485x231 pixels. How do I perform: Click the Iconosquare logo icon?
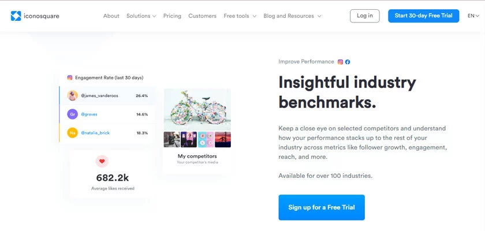coord(16,16)
